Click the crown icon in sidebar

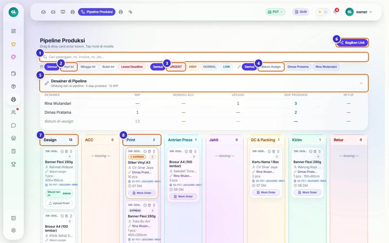14,44
